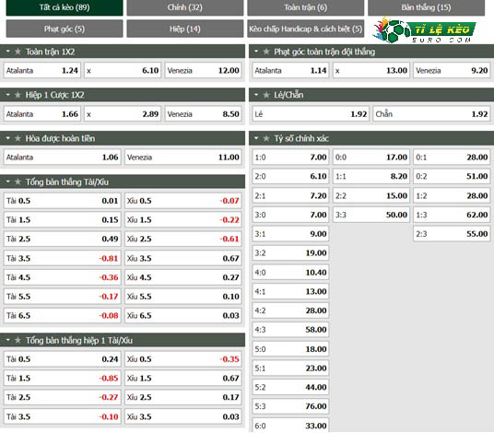
Task: Select Xỉu 5.5 at 0.10
Action: point(183,297)
